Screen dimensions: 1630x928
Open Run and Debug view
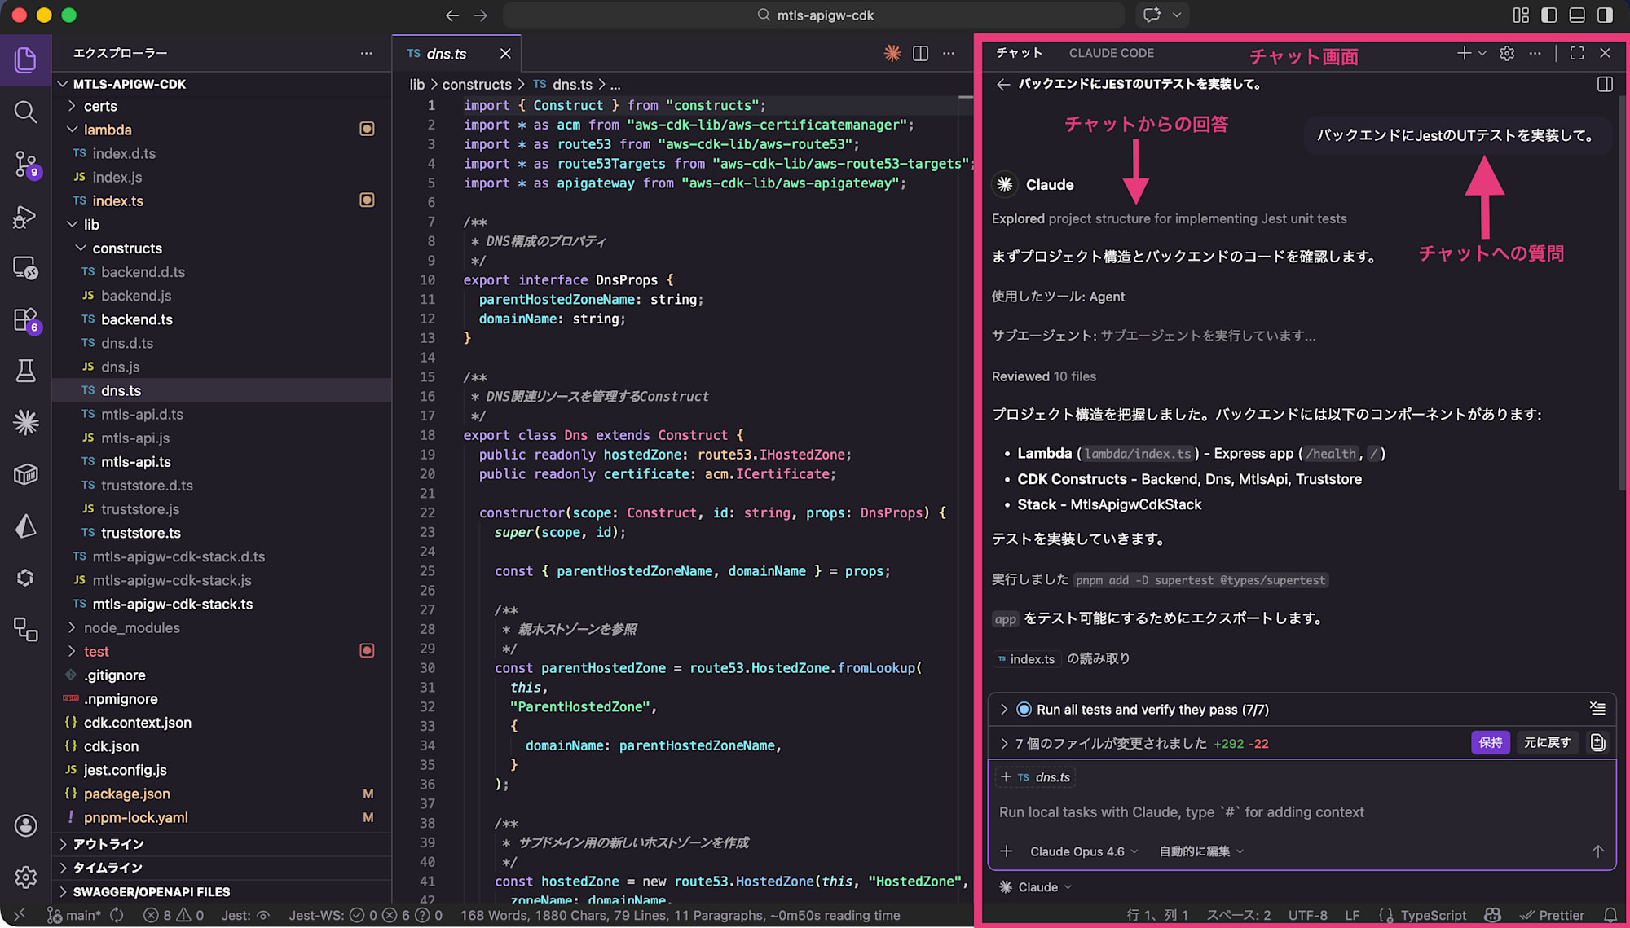[x=25, y=217]
